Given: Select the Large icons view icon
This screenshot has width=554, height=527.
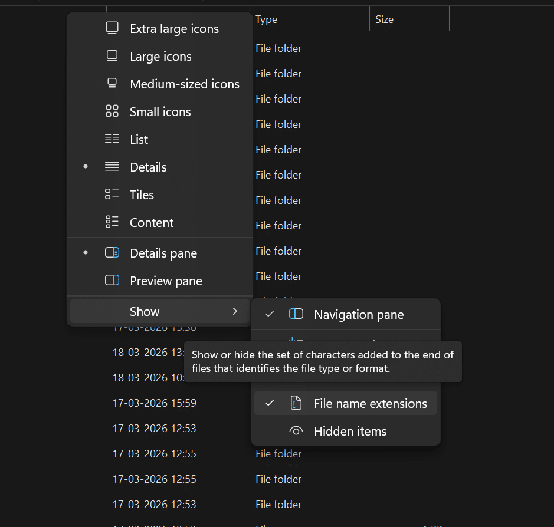Looking at the screenshot, I should pyautogui.click(x=112, y=56).
